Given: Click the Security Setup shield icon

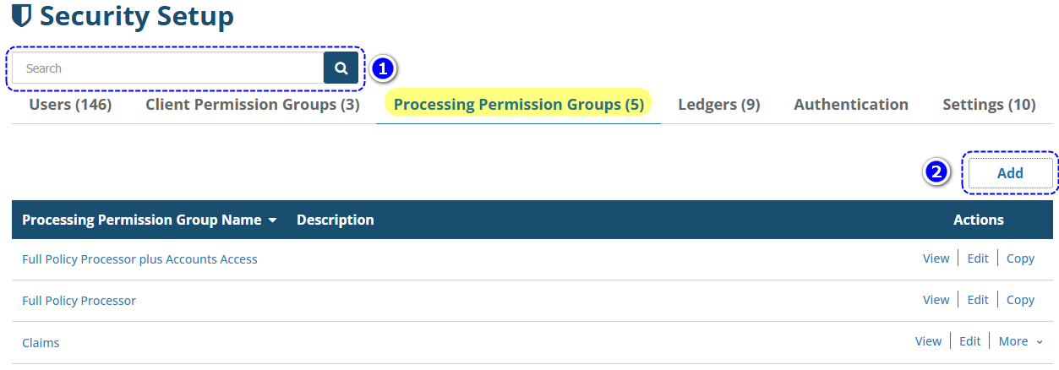Looking at the screenshot, I should click(x=22, y=15).
